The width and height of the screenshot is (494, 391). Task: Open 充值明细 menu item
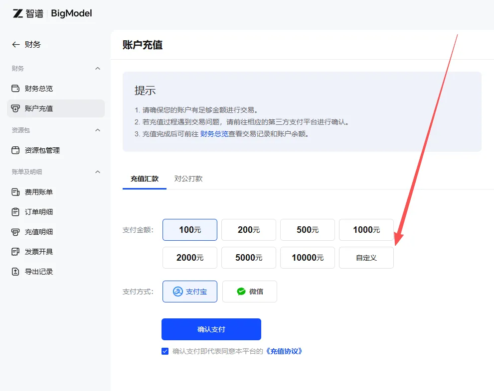(56, 232)
